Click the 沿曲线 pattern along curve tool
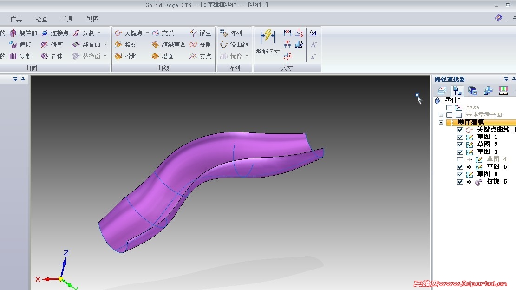 point(234,45)
